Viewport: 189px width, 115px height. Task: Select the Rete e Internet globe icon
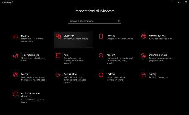(x=143, y=36)
